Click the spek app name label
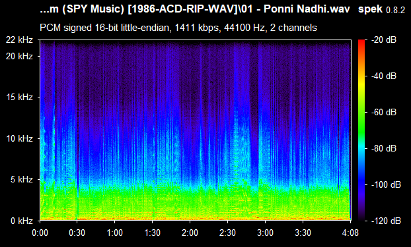The image size is (411, 247). pos(370,9)
